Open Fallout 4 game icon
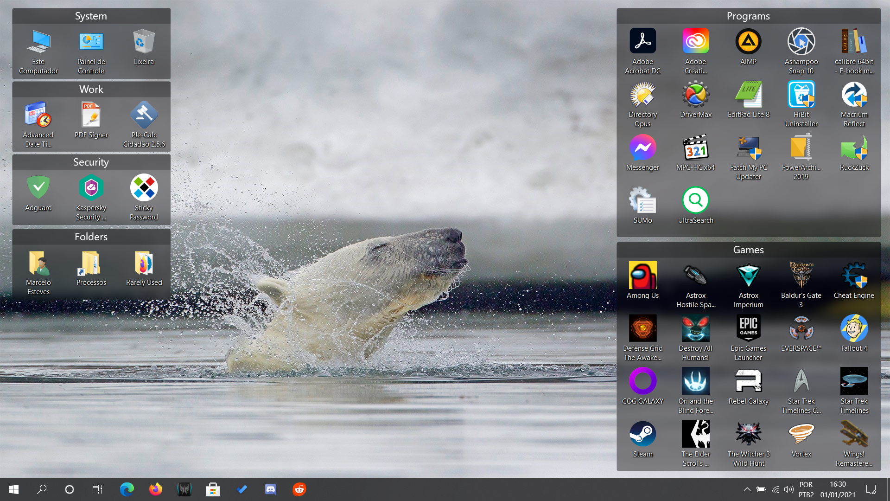 click(x=854, y=328)
